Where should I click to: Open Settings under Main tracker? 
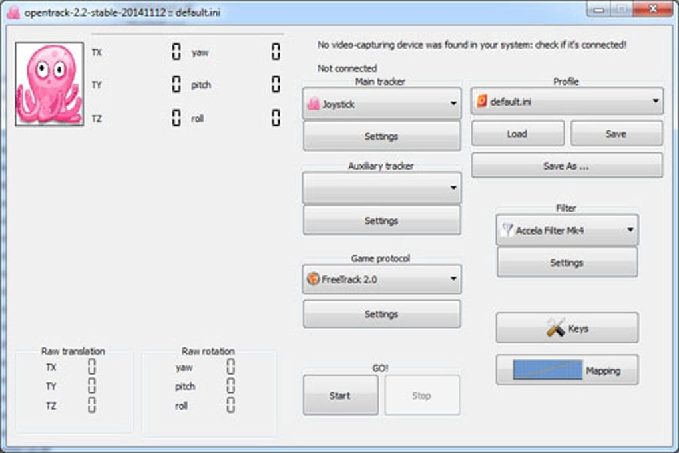[x=381, y=136]
